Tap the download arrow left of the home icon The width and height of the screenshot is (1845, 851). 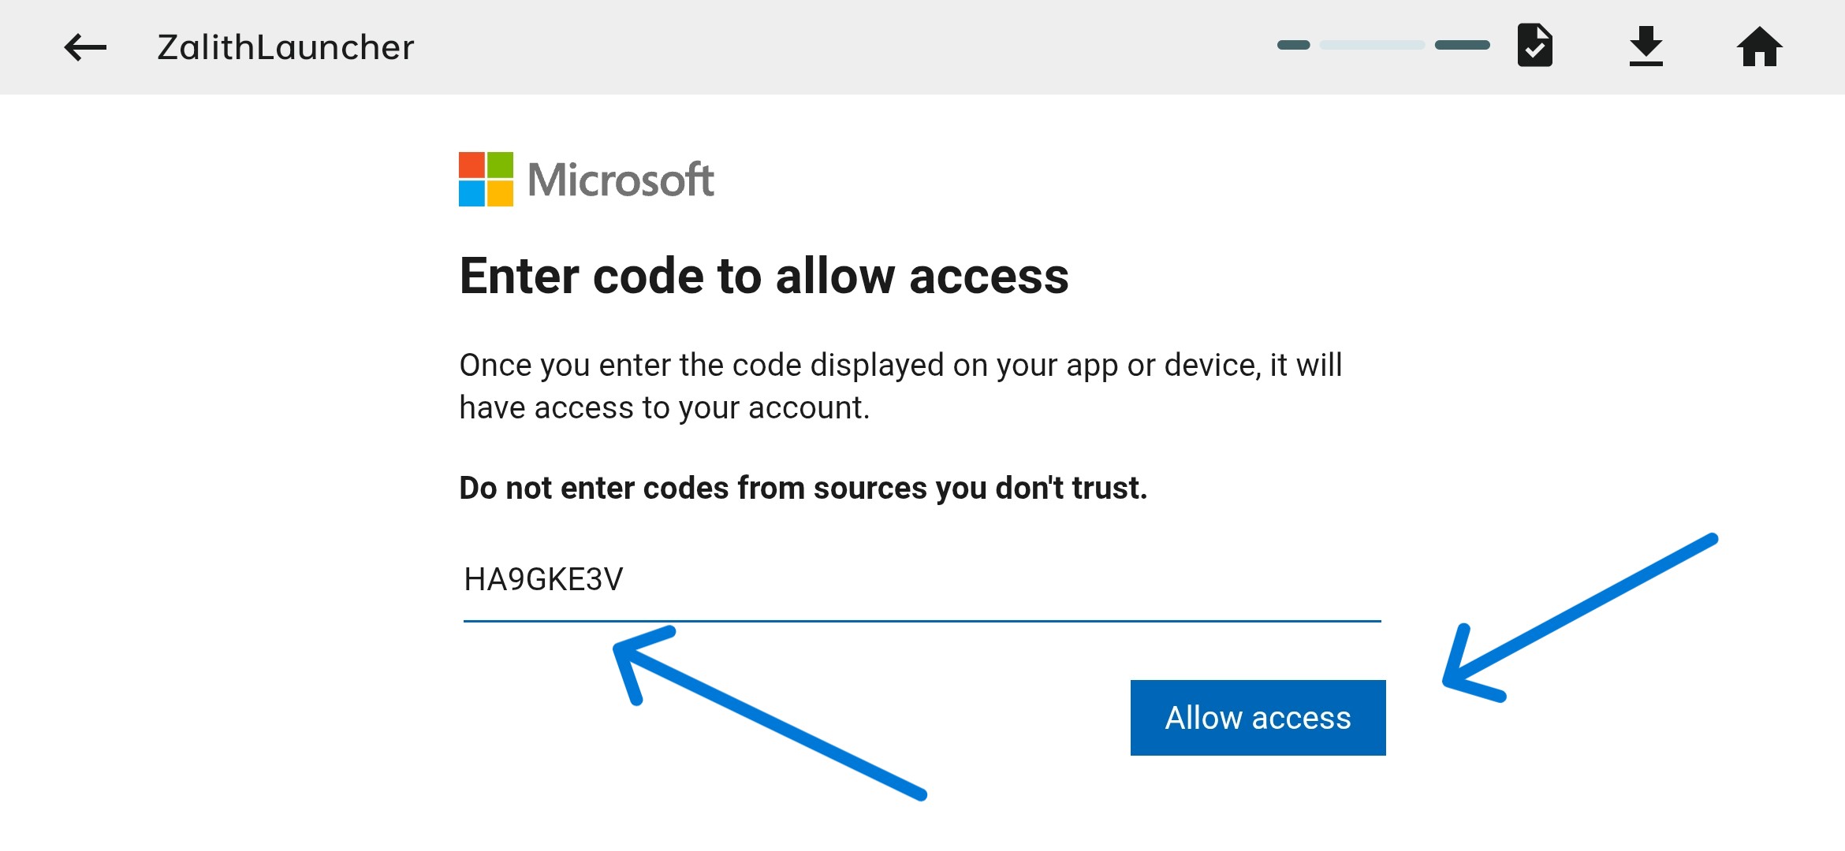coord(1647,46)
